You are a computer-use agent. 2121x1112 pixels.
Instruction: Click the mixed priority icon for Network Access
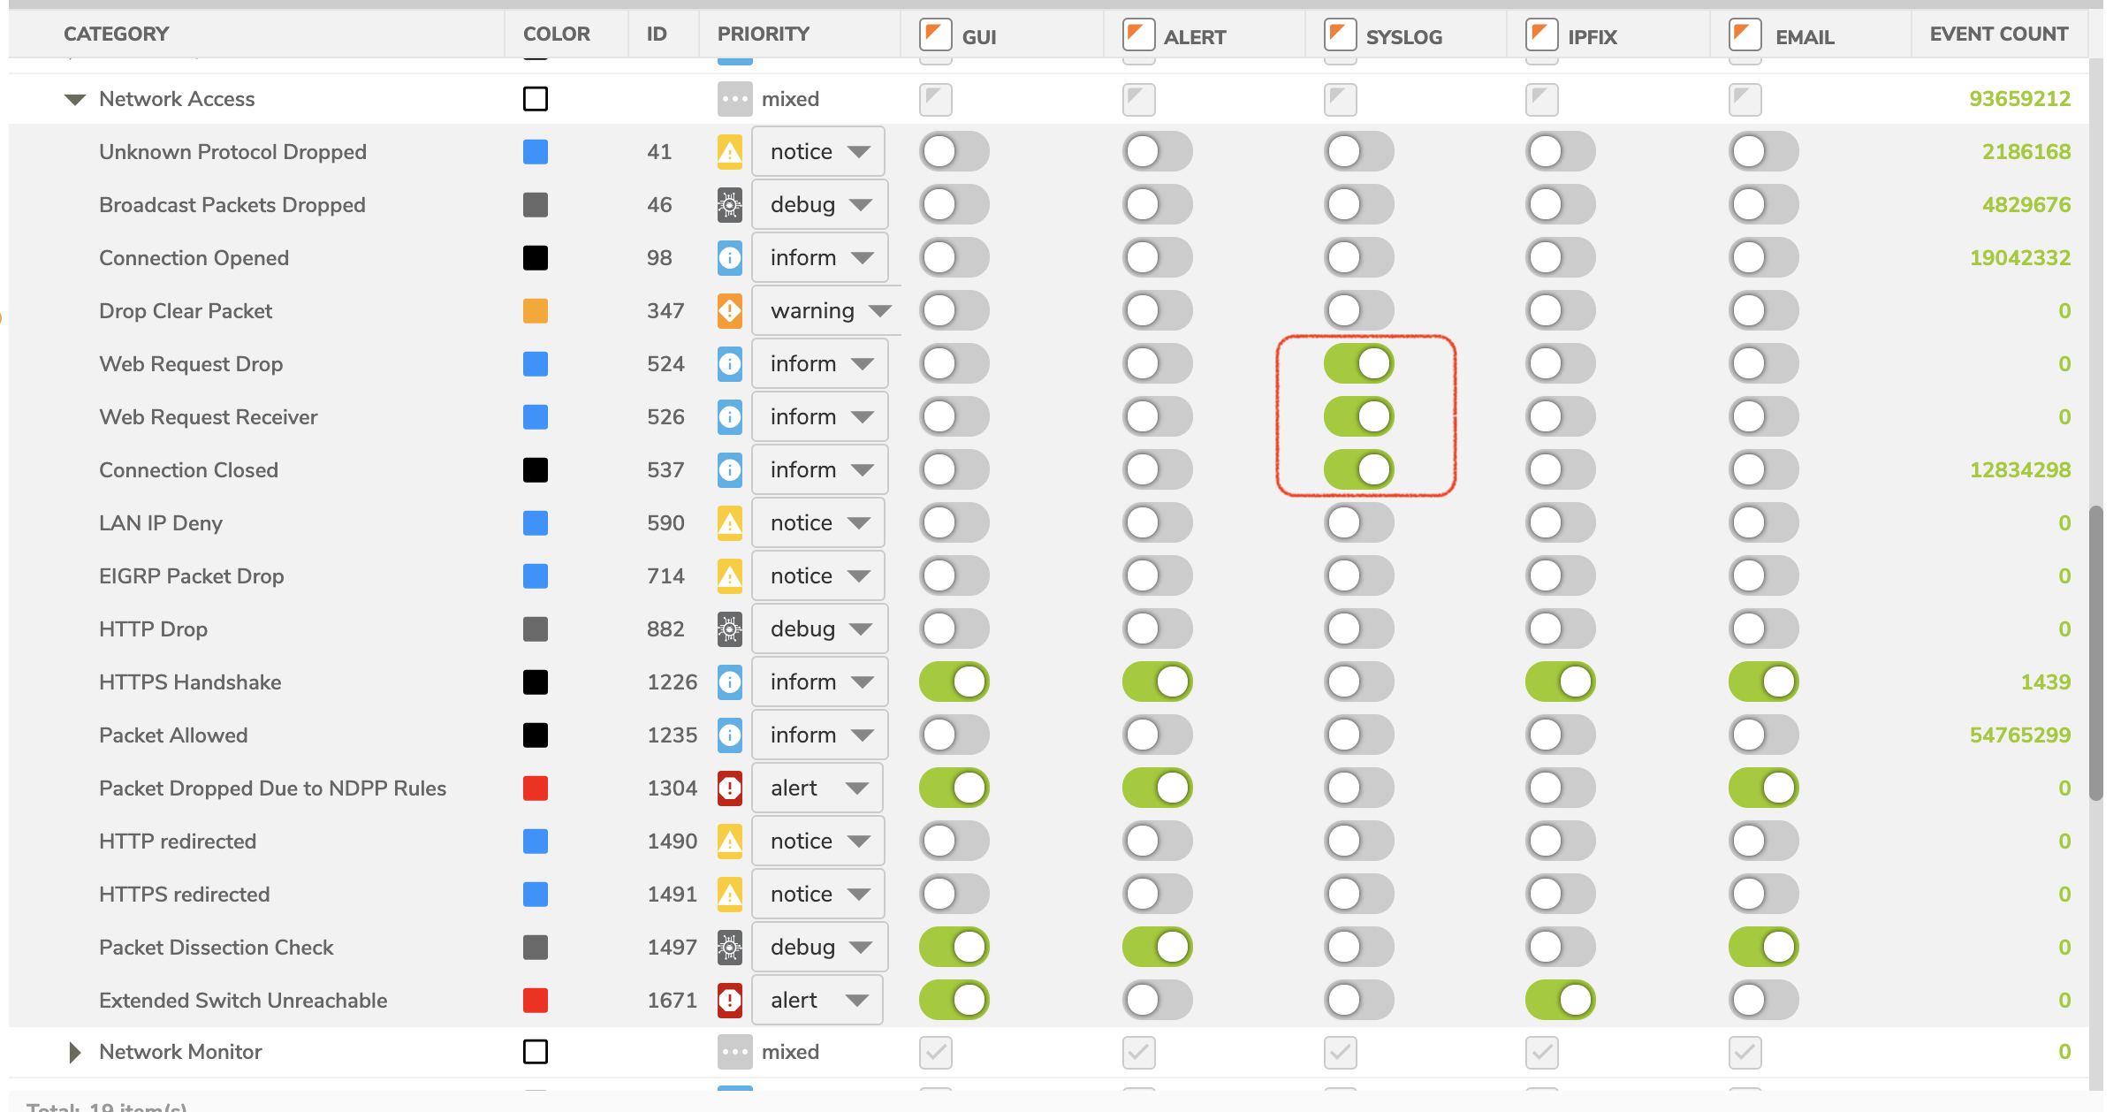coord(734,99)
